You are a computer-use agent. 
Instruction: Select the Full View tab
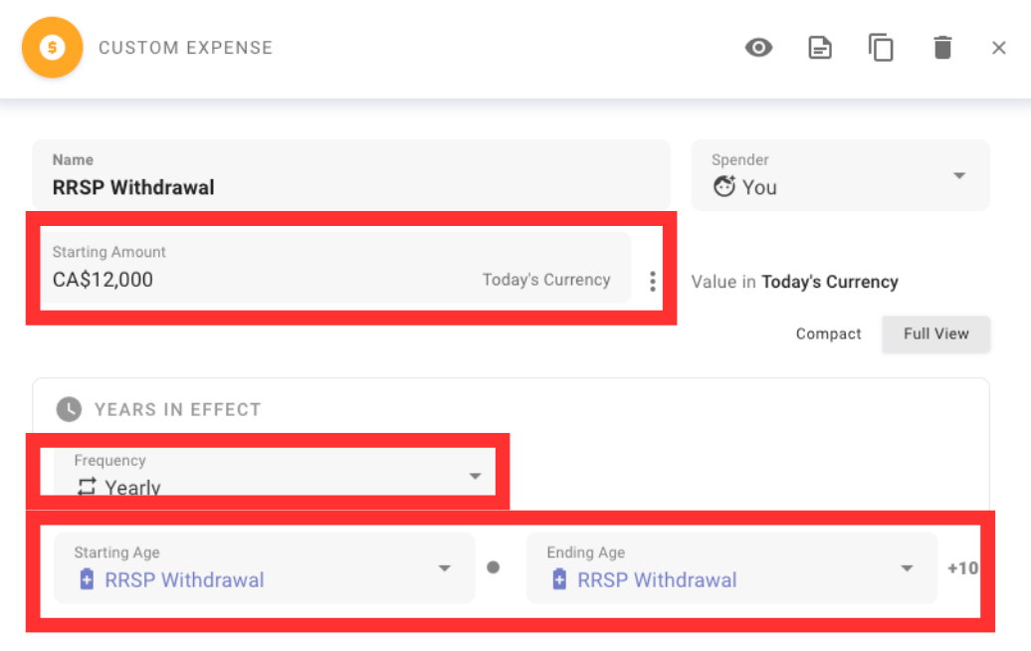[x=934, y=333]
